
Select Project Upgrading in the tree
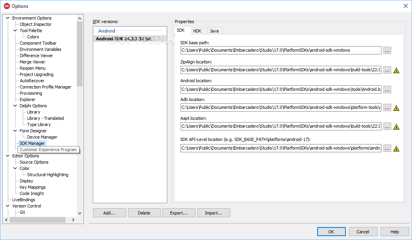[36, 74]
